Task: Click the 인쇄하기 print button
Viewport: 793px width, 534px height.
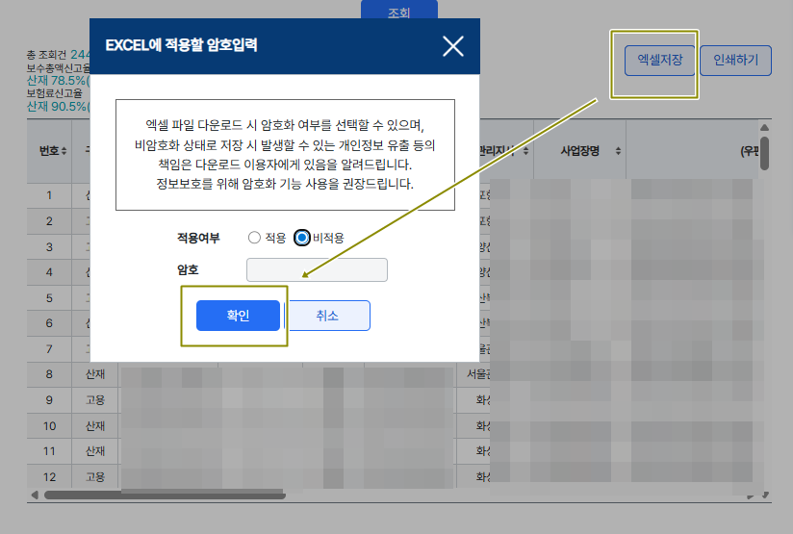Action: coord(736,61)
